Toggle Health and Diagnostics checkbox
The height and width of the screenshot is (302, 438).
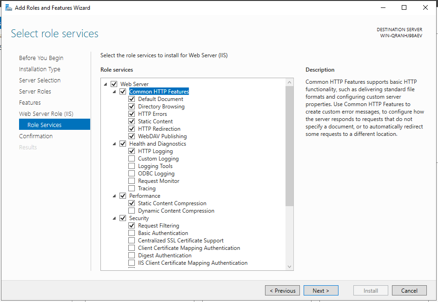click(123, 144)
